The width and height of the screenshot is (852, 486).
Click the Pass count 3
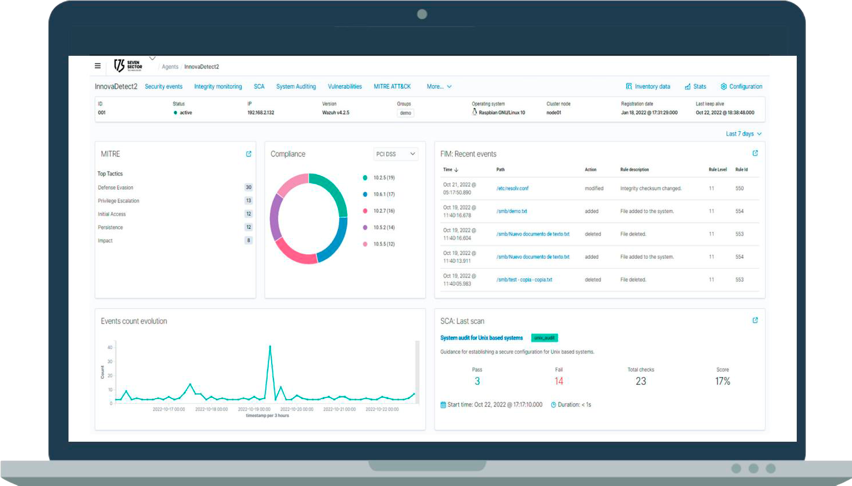coord(477,381)
